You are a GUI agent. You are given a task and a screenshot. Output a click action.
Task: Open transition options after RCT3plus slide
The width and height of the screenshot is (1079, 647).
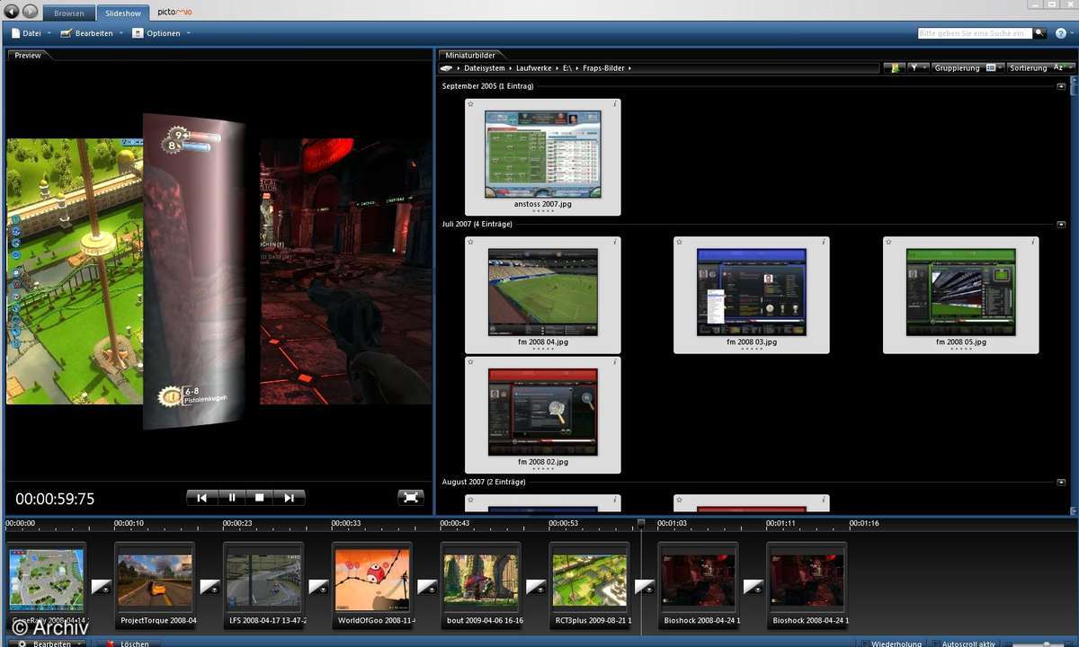pos(645,586)
